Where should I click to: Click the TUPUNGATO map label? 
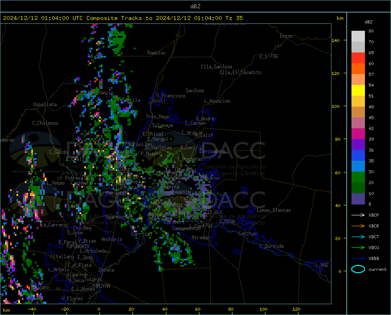(x=78, y=247)
